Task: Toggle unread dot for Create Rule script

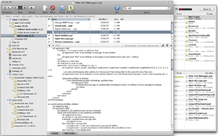Action: click(x=49, y=26)
